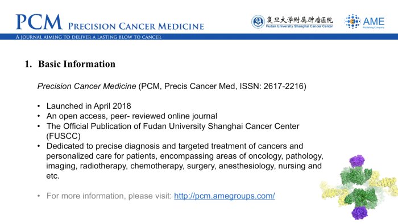Click the large PCM logo letters
Image resolution: width=398 pixels, height=224 pixels.
pos(39,22)
